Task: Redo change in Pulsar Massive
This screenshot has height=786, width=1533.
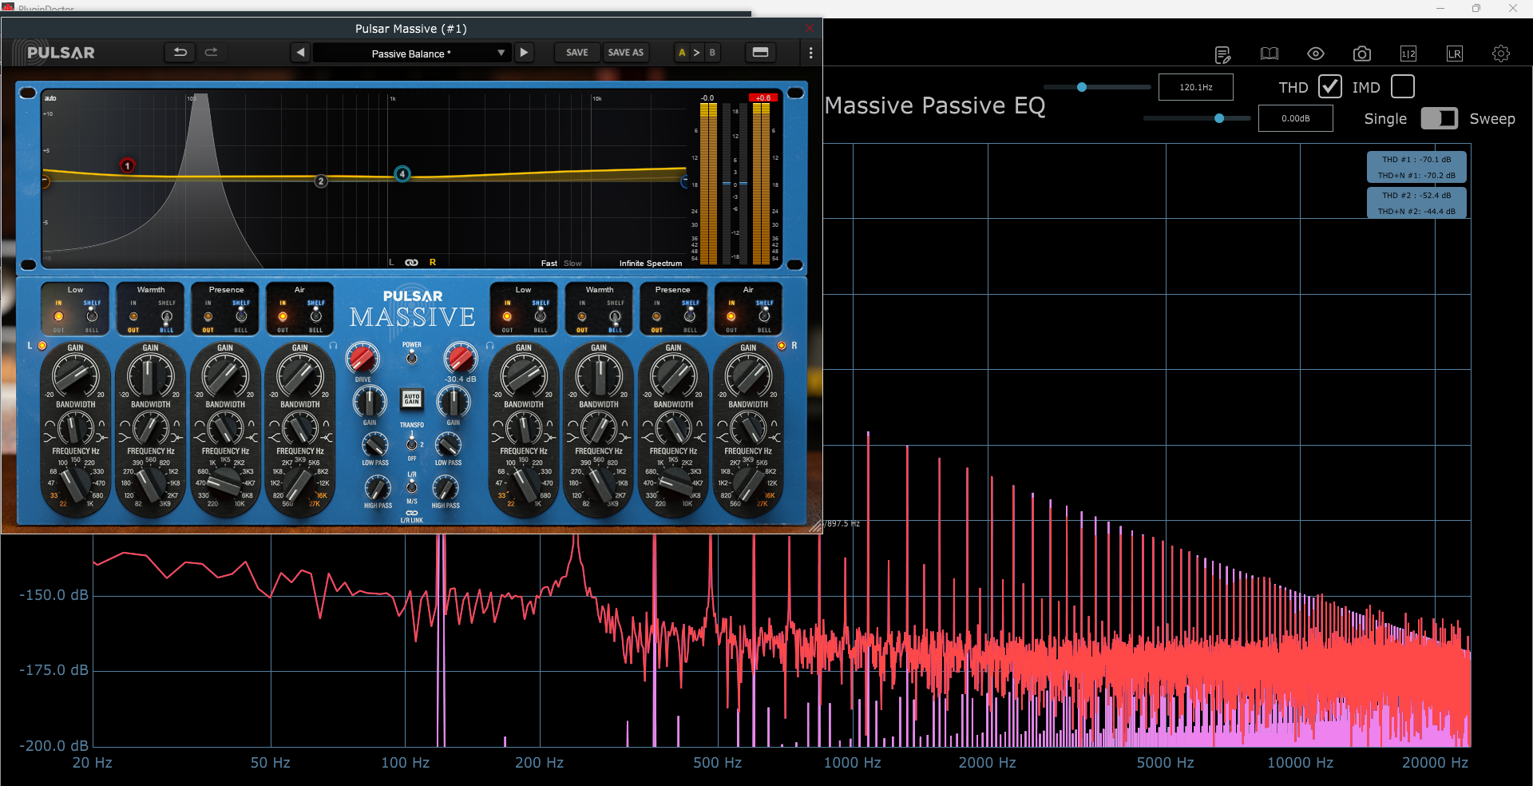Action: (x=211, y=52)
